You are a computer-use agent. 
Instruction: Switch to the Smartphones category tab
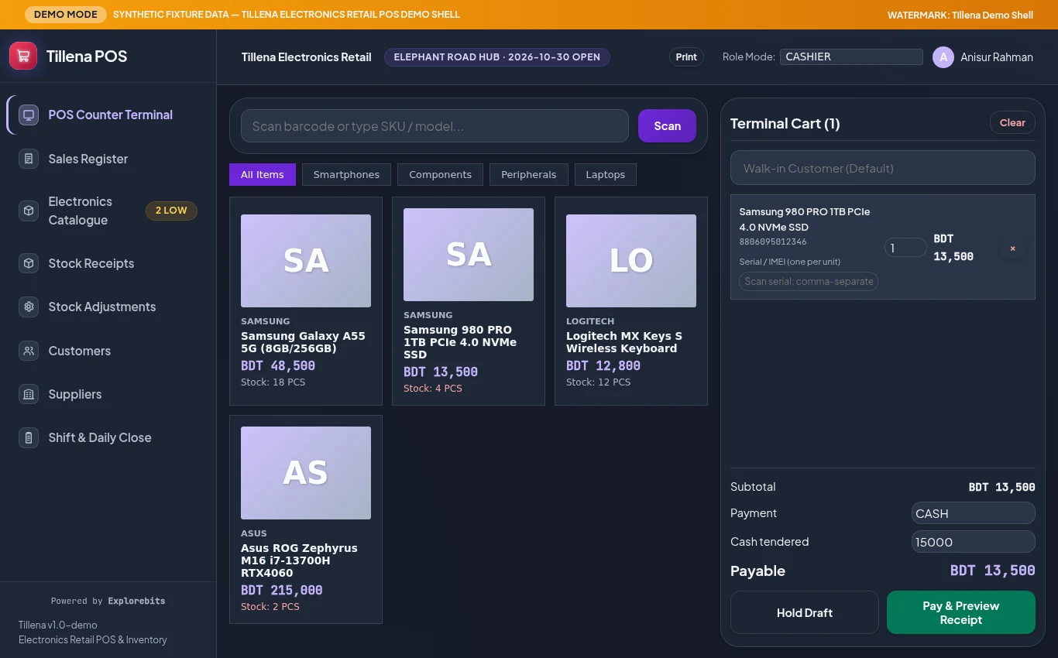click(x=346, y=174)
